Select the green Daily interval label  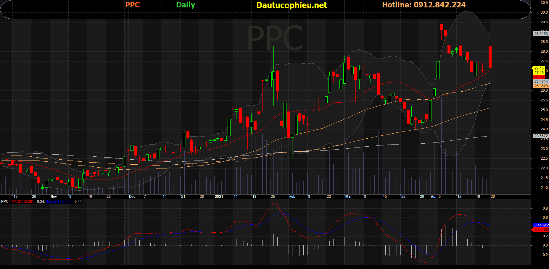click(185, 5)
